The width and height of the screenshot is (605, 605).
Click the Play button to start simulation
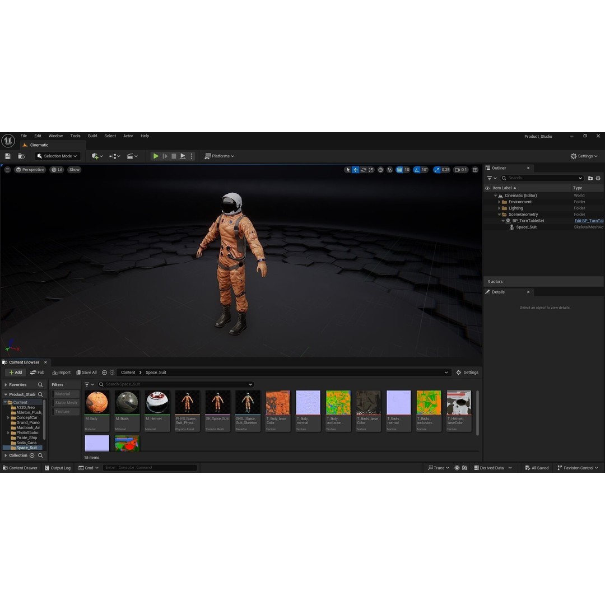pos(156,156)
